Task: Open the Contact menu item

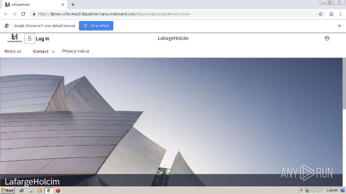Action: pyautogui.click(x=41, y=51)
